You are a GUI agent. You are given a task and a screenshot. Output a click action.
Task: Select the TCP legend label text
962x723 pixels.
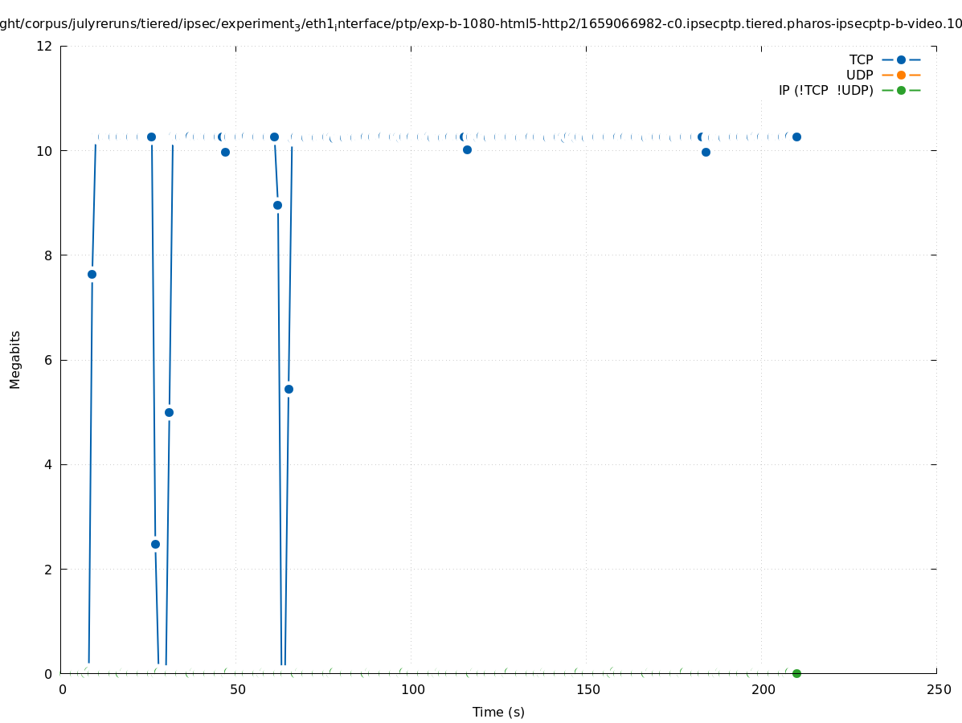point(861,59)
